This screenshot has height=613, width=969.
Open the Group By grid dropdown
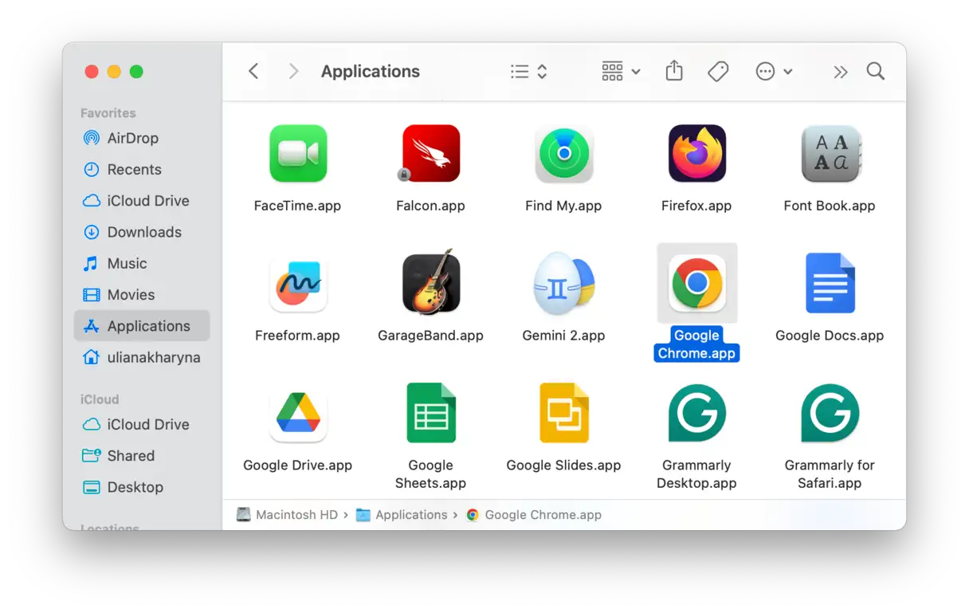621,72
